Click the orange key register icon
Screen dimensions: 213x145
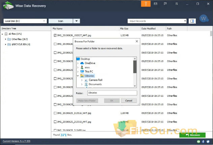[x=146, y=4]
